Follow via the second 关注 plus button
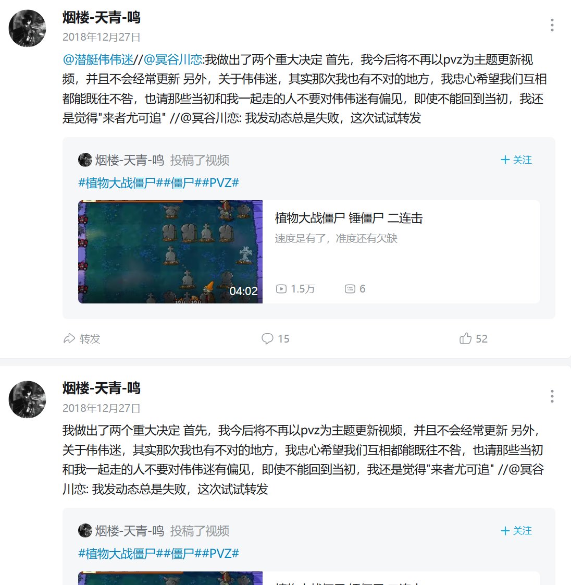The width and height of the screenshot is (571, 585). point(516,531)
